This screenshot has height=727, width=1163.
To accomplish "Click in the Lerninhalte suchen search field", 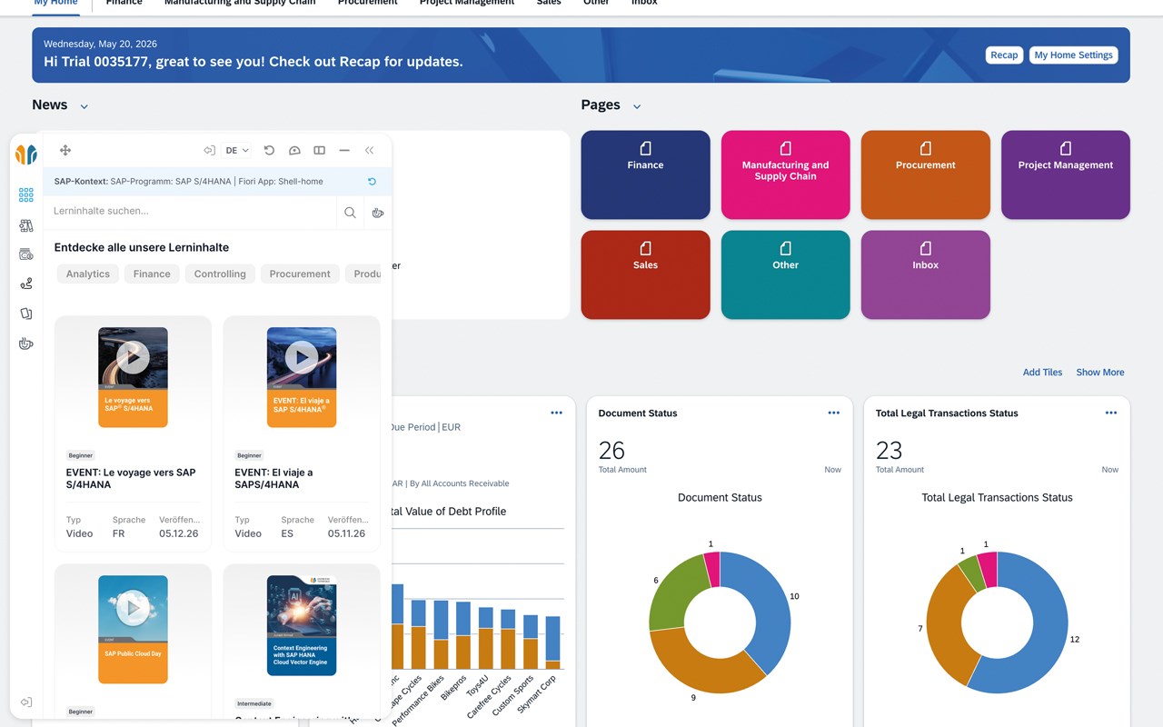I will point(190,212).
